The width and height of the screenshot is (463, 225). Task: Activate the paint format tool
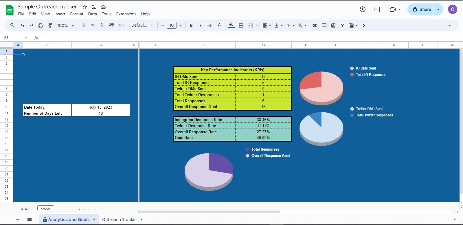pos(50,25)
